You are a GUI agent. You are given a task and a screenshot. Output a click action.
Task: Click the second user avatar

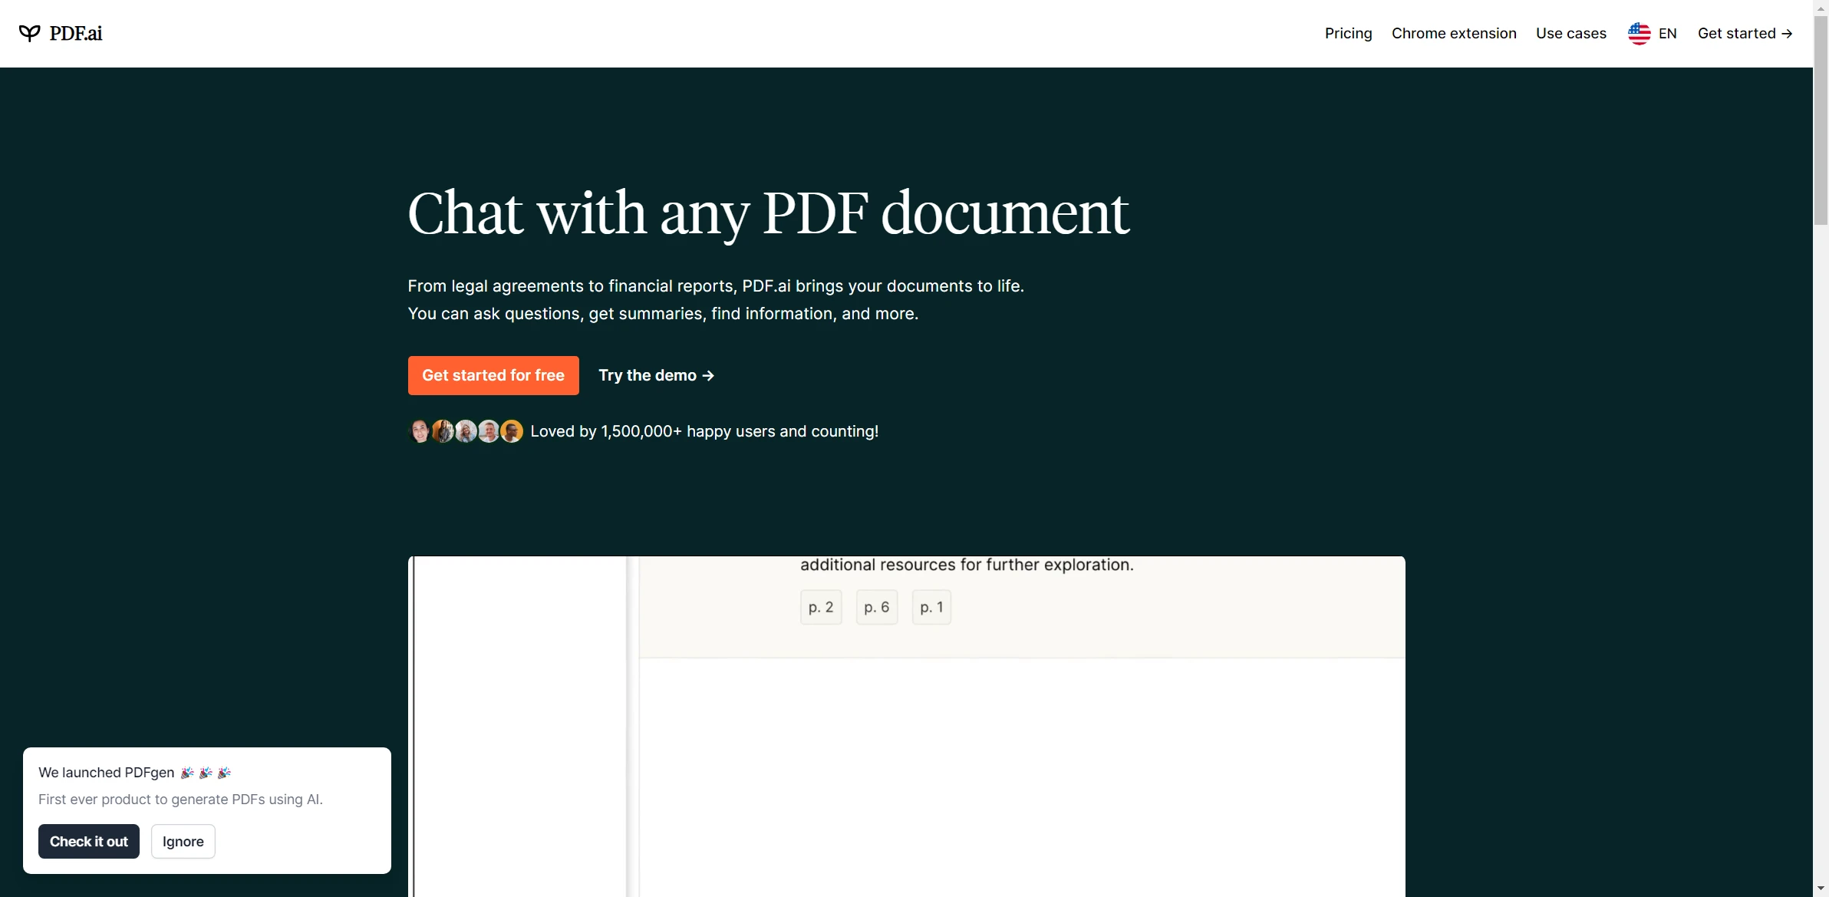(x=443, y=431)
